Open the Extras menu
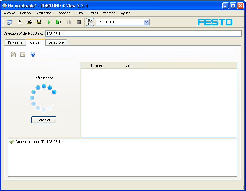 pyautogui.click(x=93, y=13)
